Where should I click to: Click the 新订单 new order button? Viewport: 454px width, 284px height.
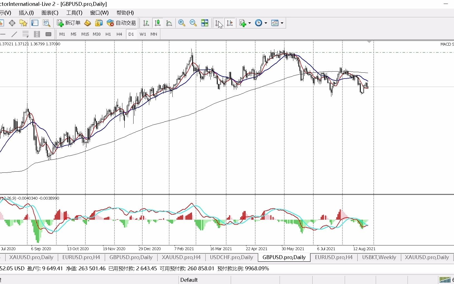(x=69, y=23)
